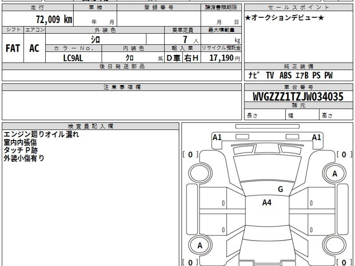Select the TV equipment entry
Screen dimensions: 355x266
270,76
